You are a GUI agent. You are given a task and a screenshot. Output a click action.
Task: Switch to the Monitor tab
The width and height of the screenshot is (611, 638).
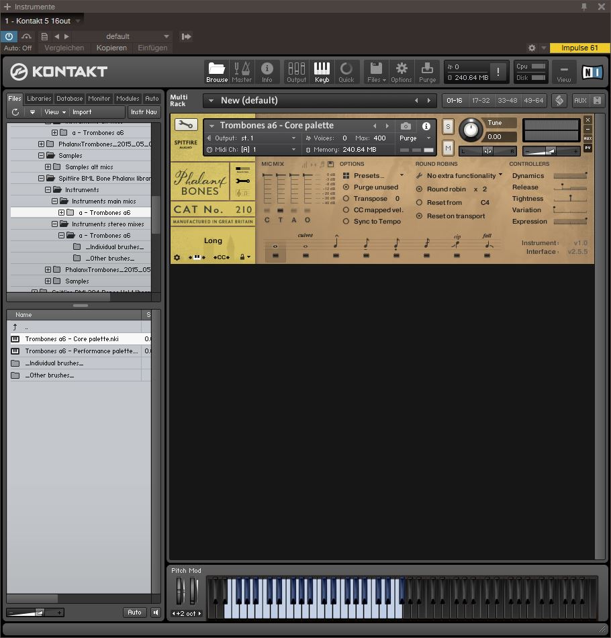coord(99,99)
